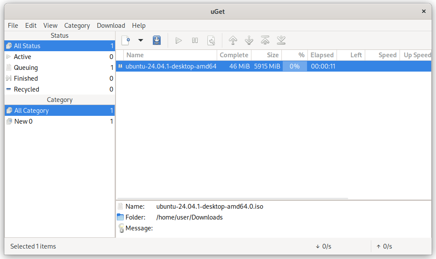This screenshot has height=259, width=436.
Task: Click the 0% progress bar of ubuntu download
Action: coord(294,66)
